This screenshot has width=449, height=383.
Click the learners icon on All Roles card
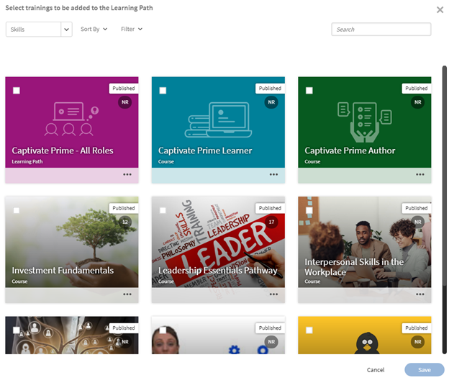click(x=71, y=119)
